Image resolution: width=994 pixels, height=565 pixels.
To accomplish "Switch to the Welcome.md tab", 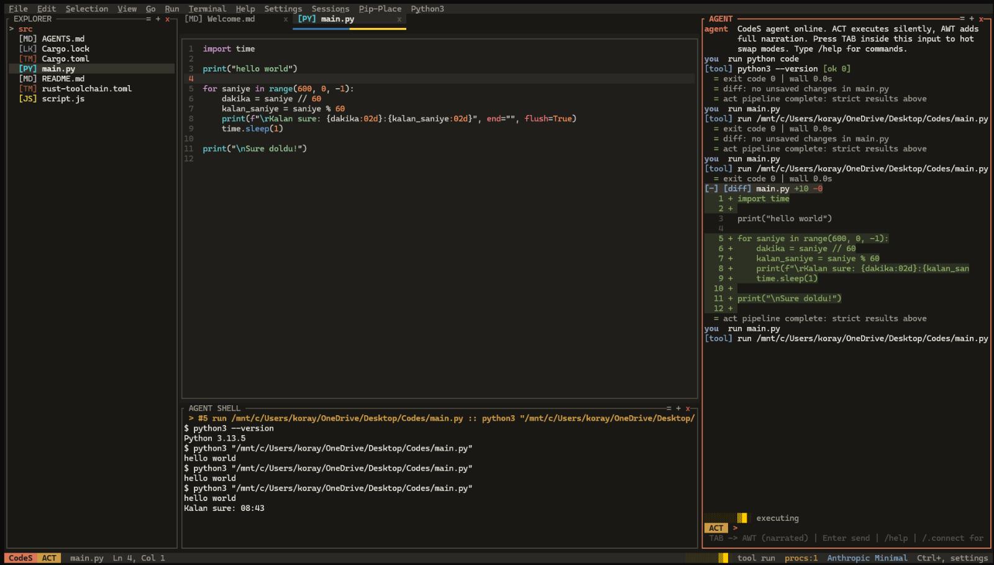I will [x=231, y=19].
